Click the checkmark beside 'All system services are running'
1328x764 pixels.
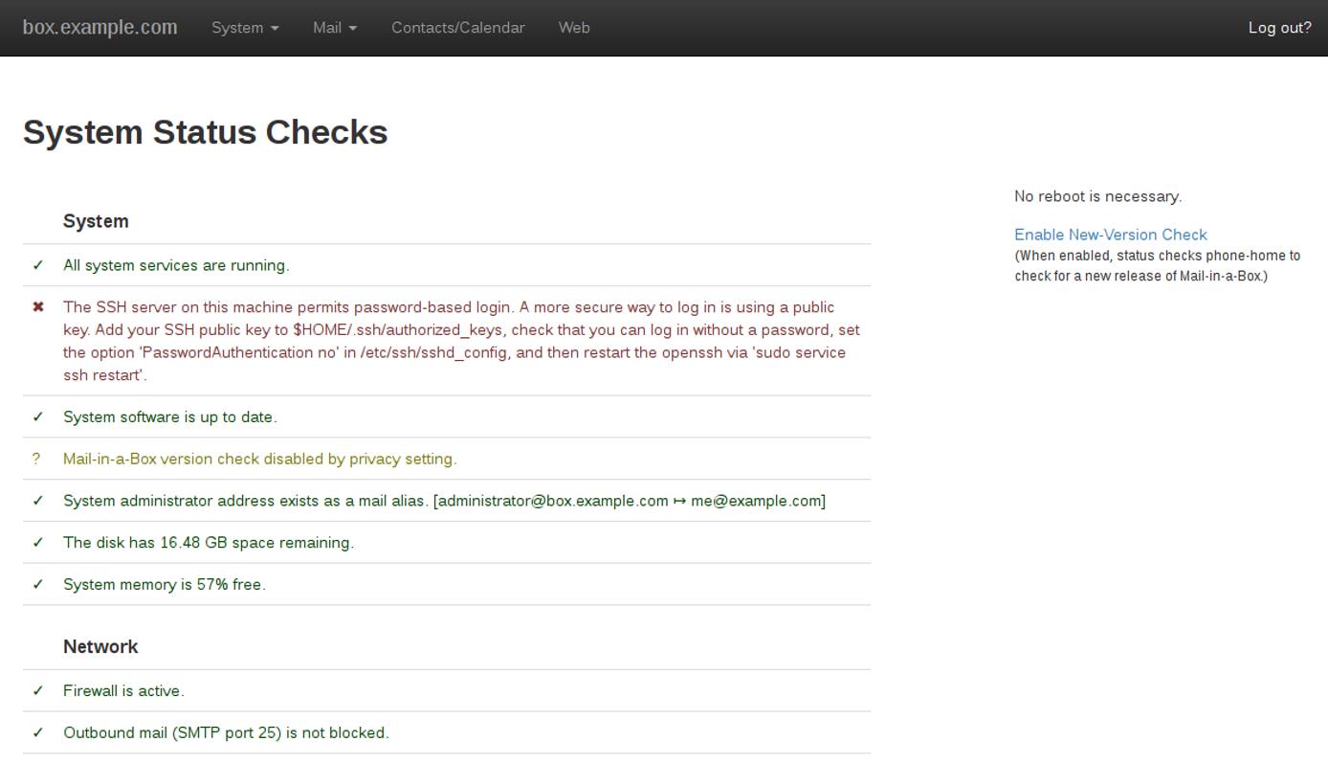tap(36, 265)
